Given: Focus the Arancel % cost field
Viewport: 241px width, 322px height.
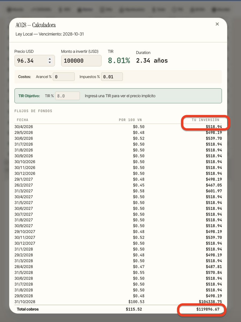Looking at the screenshot, I should [64, 77].
